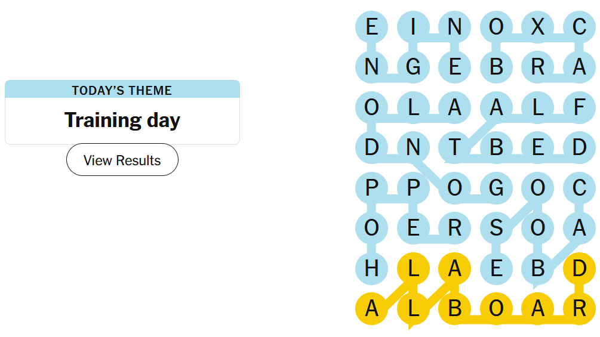Select the letter I in the top row

[x=413, y=27]
